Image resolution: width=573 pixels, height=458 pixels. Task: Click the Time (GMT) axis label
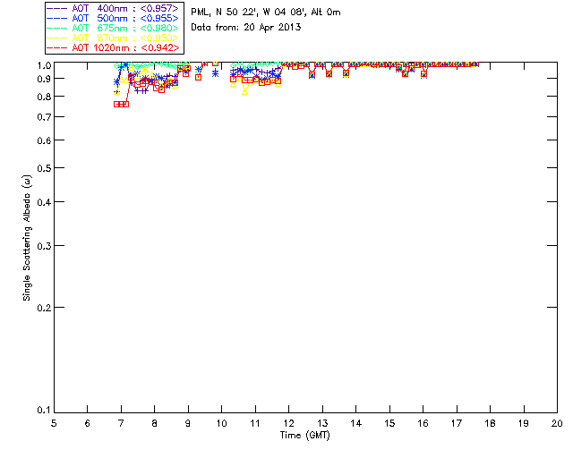304,436
